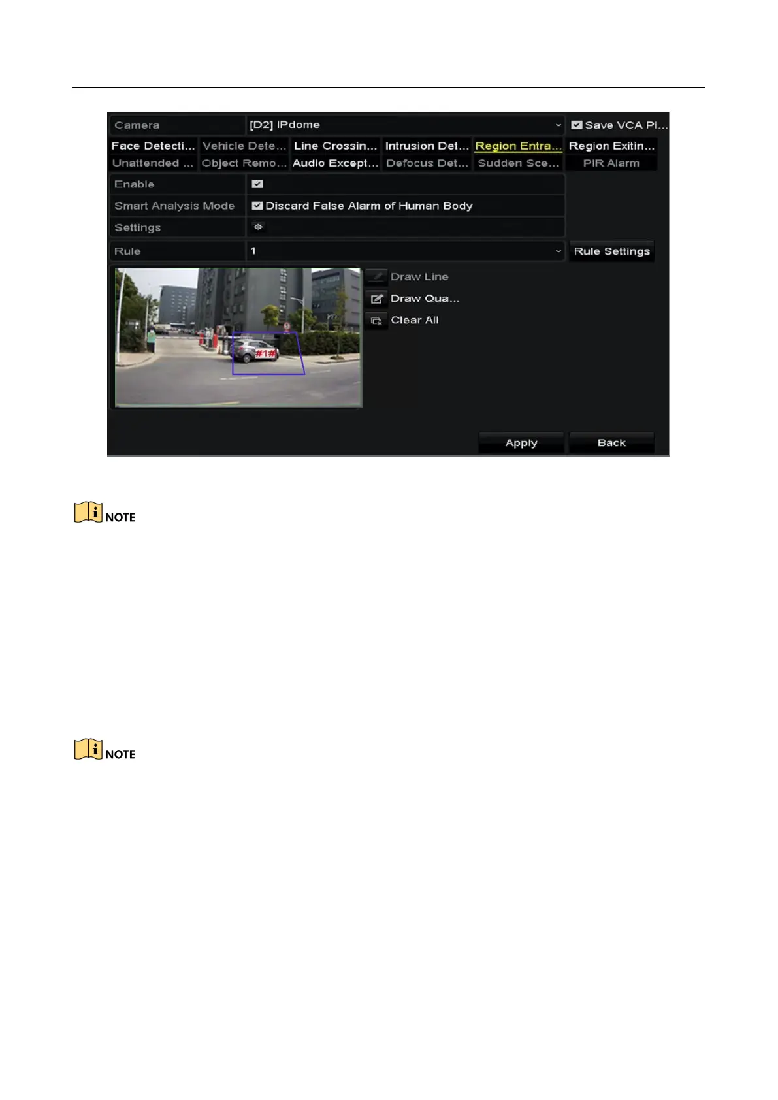Click the Rule Settings button
778x1100 pixels.
click(x=611, y=251)
